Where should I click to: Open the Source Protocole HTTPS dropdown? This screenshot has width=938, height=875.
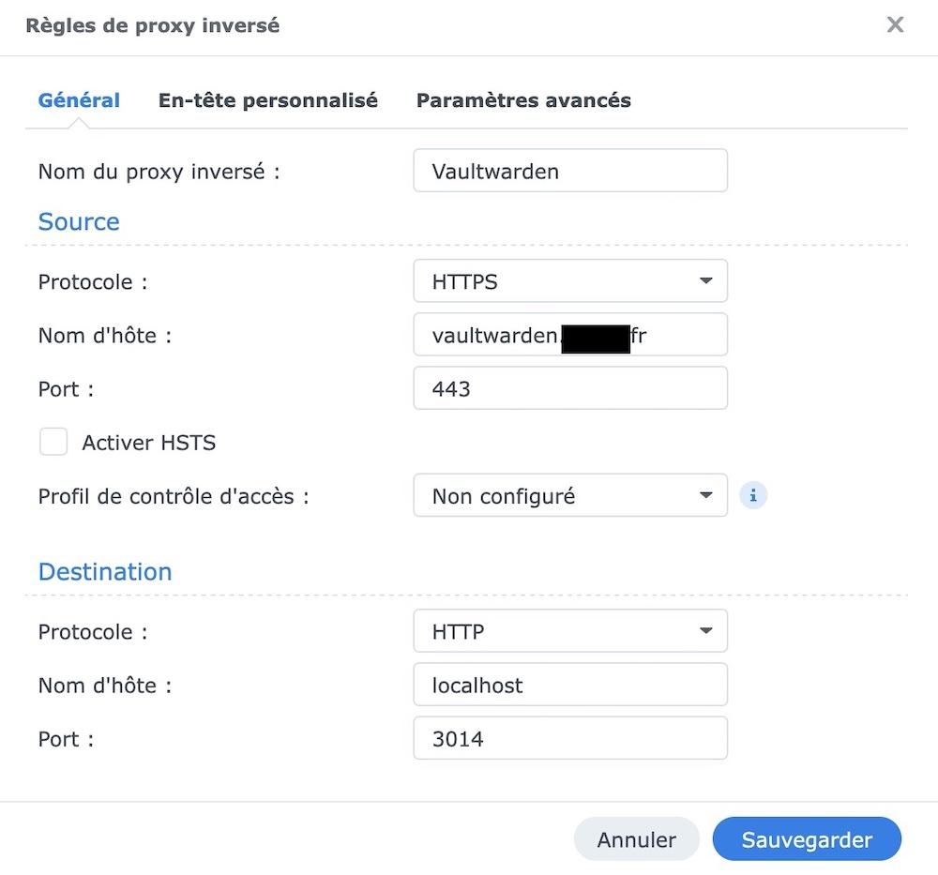[569, 281]
